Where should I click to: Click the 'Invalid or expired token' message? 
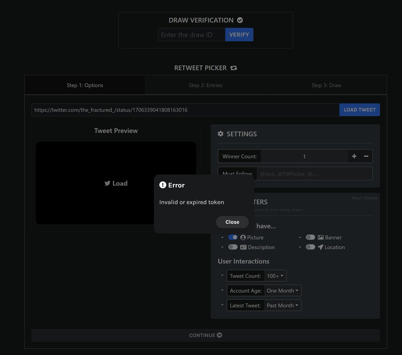(x=192, y=202)
